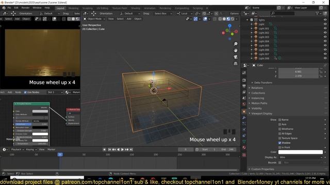The height and width of the screenshot is (185, 330).
Task: Enable the Axis show checkbox
Action: pyautogui.click(x=279, y=124)
